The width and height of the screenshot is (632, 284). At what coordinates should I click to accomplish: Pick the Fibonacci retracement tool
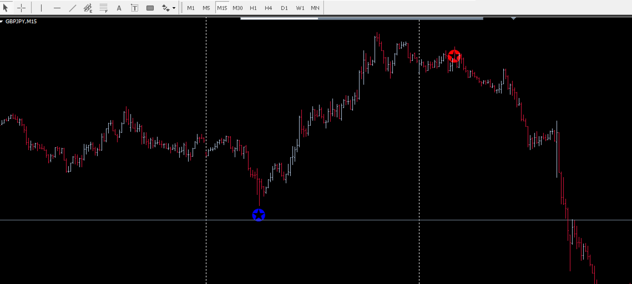tap(104, 8)
